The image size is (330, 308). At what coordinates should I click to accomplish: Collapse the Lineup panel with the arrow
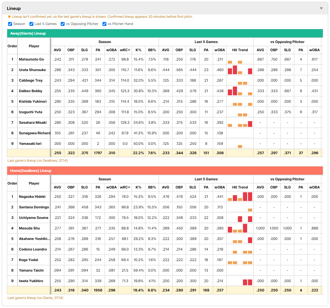tap(321, 8)
